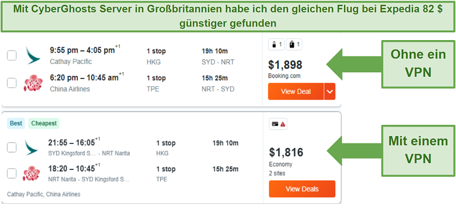Click China Airlines logo in cheapest result
This screenshot has width=456, height=218.
click(x=31, y=173)
